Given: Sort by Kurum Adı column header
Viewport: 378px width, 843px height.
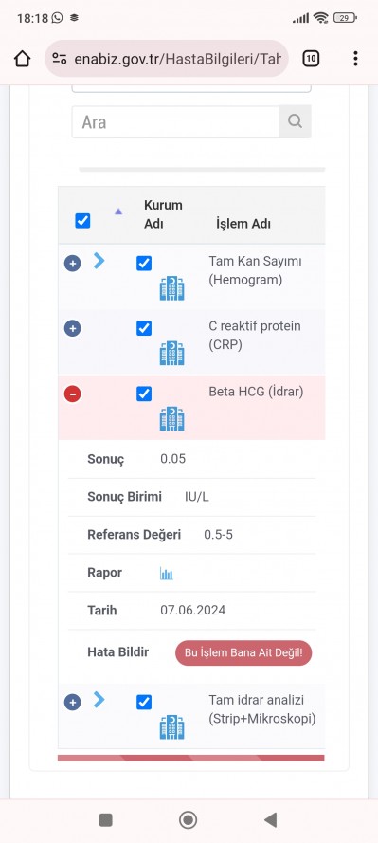Looking at the screenshot, I should point(163,214).
